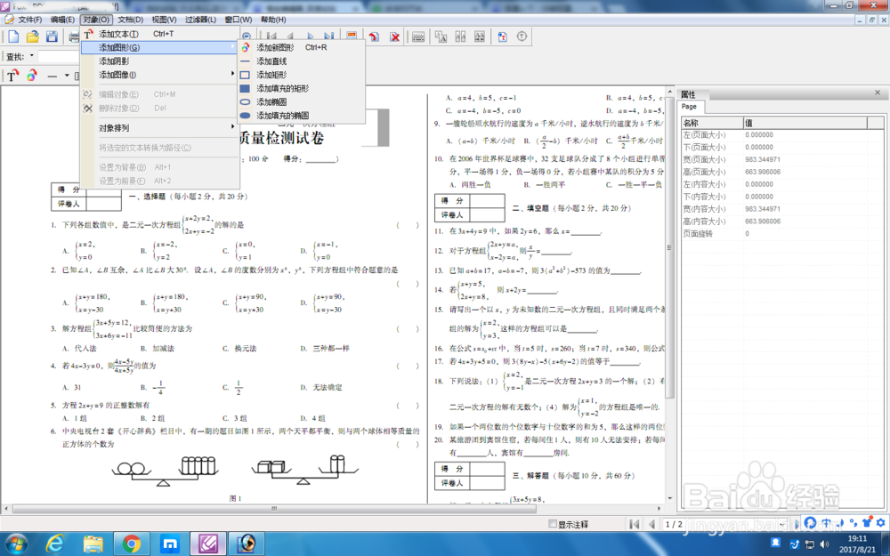The height and width of the screenshot is (556, 890).
Task: Click the red X delete object icon
Action: (395, 36)
